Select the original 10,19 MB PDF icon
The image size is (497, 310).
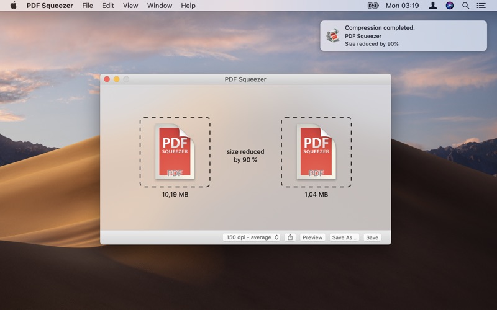175,152
